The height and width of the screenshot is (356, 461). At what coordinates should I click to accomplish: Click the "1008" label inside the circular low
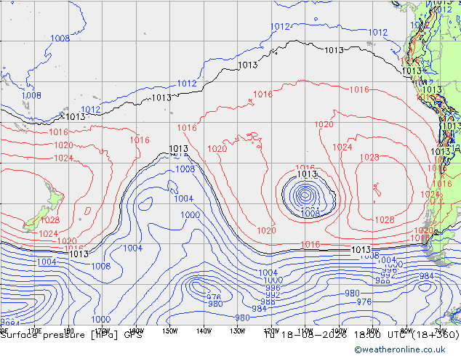click(x=310, y=214)
